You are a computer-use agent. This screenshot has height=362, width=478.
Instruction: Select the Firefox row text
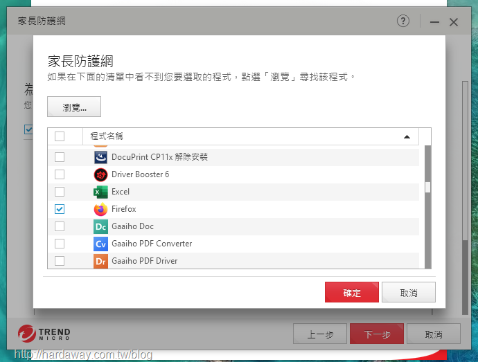pos(124,209)
